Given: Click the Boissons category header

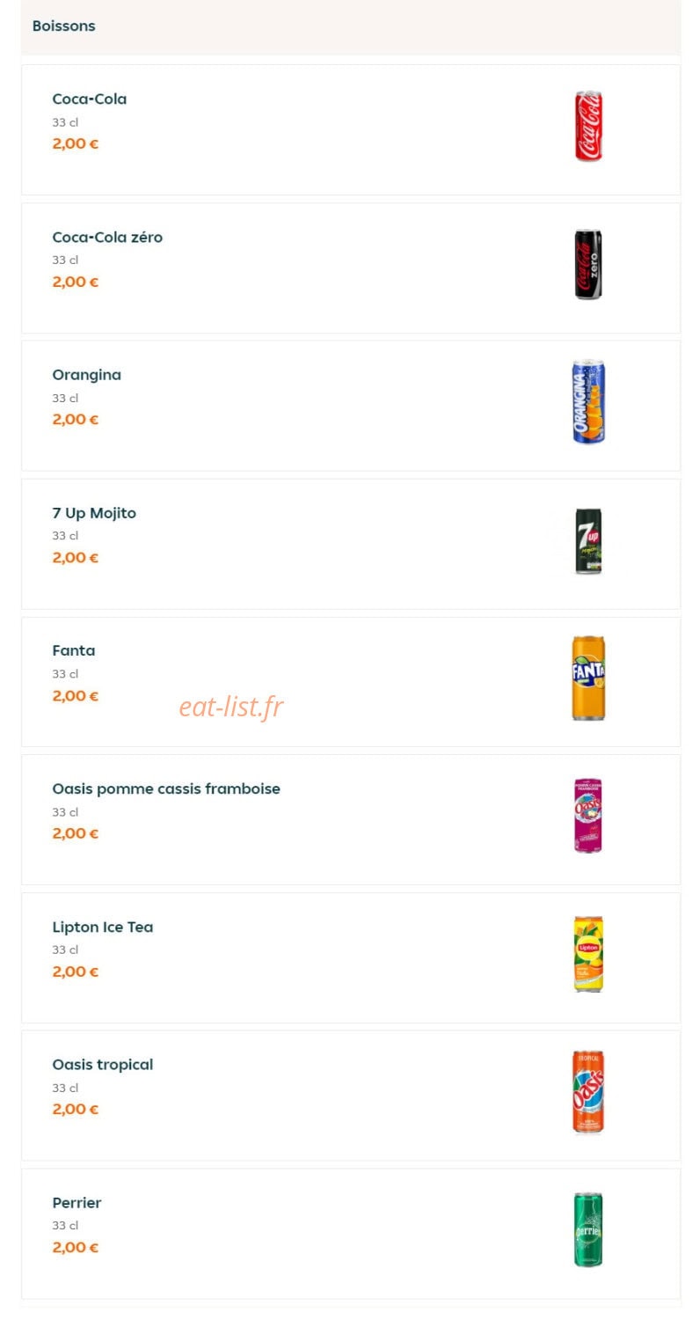Looking at the screenshot, I should [63, 26].
